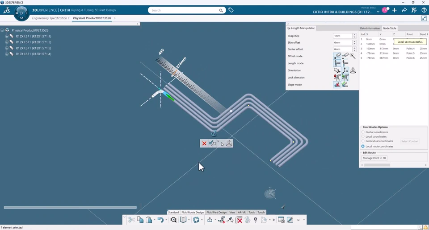This screenshot has width=429, height=230.
Task: Click the arrow-with-cursor selection icon in bottom toolbar
Action: pos(230,220)
